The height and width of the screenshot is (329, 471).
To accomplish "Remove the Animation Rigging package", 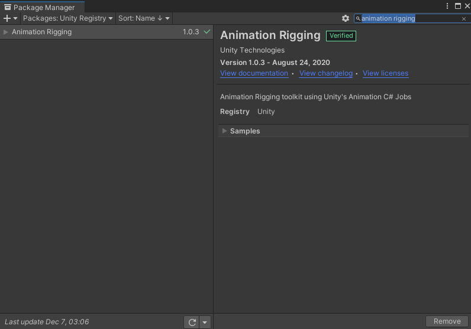I will coord(447,321).
